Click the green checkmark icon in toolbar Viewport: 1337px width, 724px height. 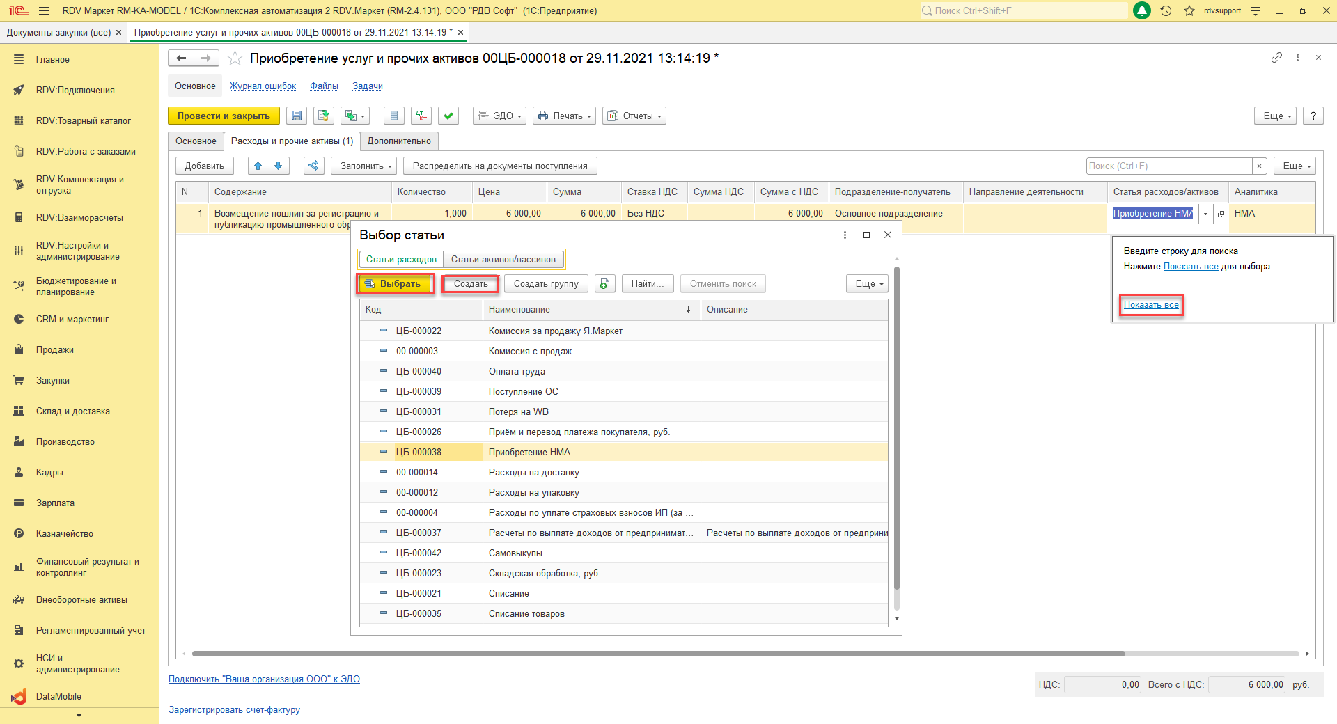tap(449, 116)
